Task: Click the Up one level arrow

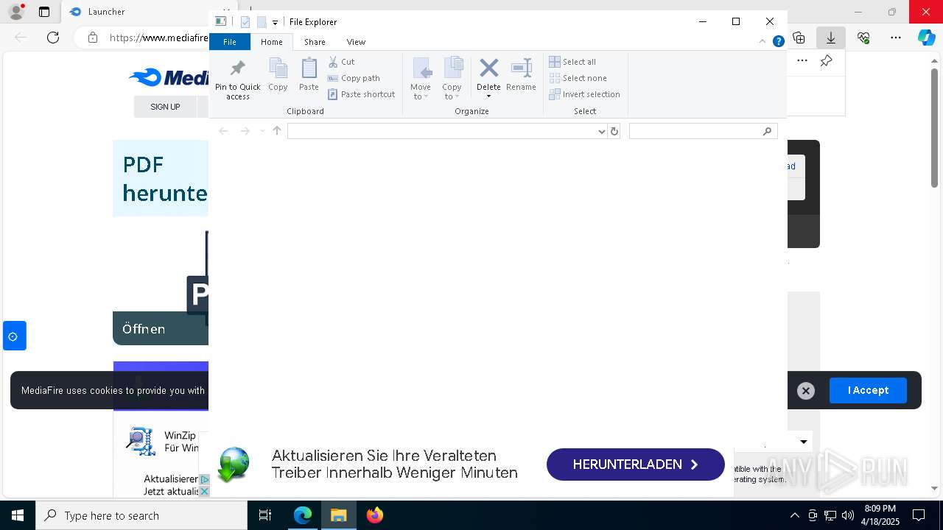Action: [277, 131]
